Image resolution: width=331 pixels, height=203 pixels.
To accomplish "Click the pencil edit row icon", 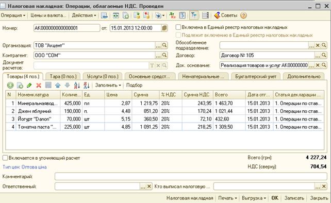I will click(x=29, y=85).
